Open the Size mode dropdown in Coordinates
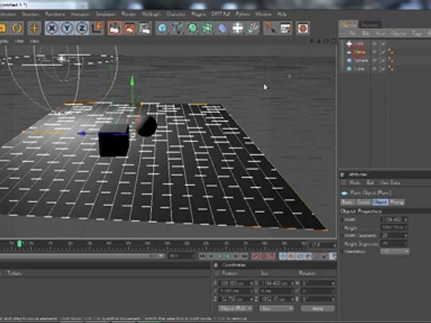The height and width of the screenshot is (323, 431). (276, 309)
